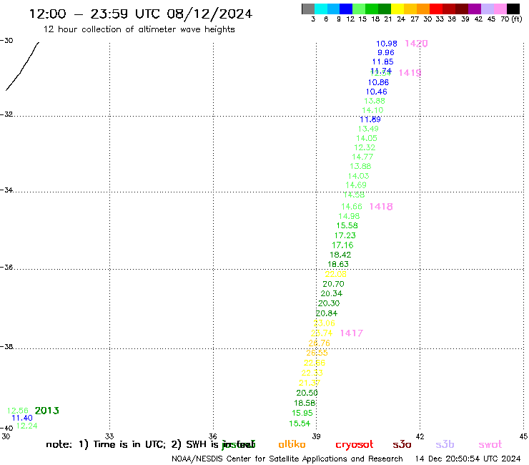This screenshot has height=465, width=529.
Task: Select the wave height value 14.10
Action: 372,110
